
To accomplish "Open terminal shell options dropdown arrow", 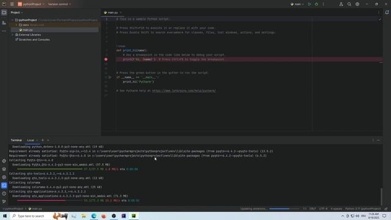I will tap(48, 140).
